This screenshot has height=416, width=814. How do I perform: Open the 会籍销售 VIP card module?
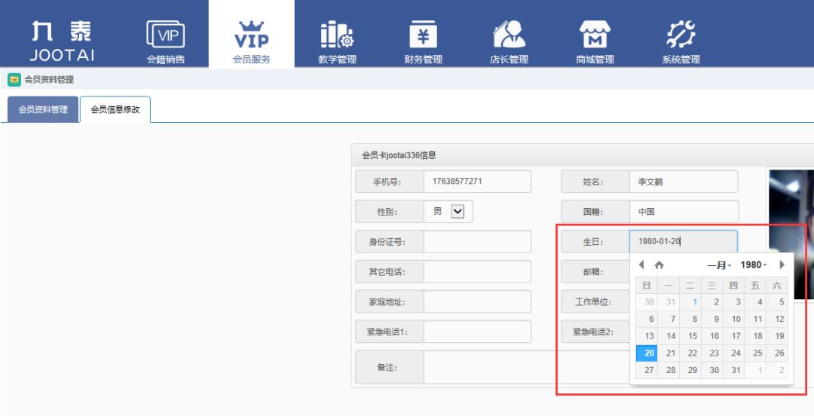pyautogui.click(x=166, y=41)
